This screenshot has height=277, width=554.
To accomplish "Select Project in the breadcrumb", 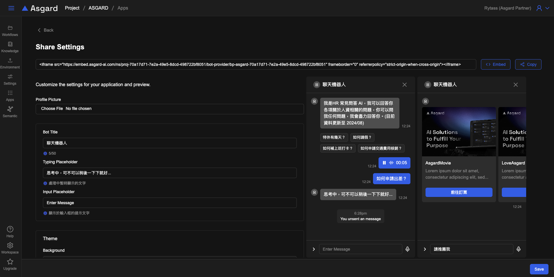I will pos(72,8).
